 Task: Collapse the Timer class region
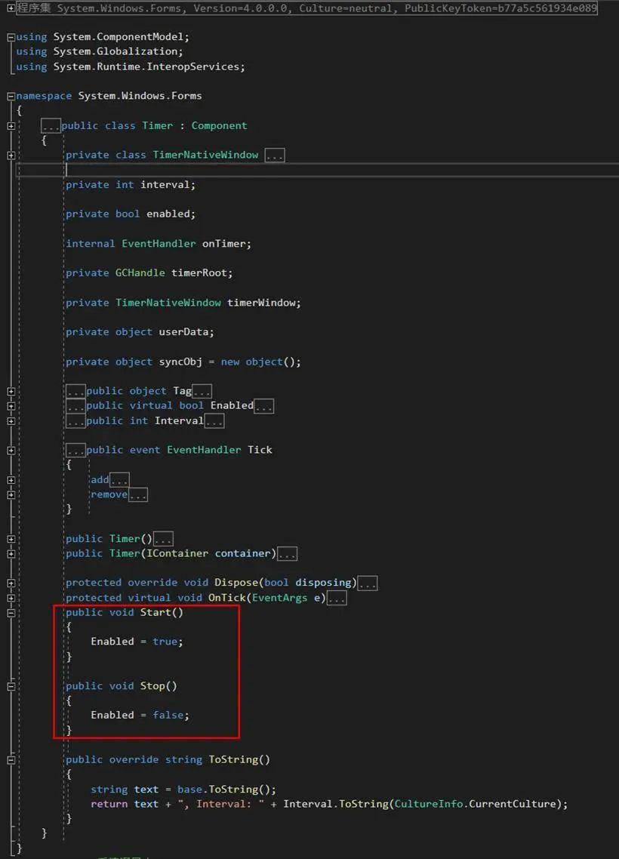click(10, 125)
